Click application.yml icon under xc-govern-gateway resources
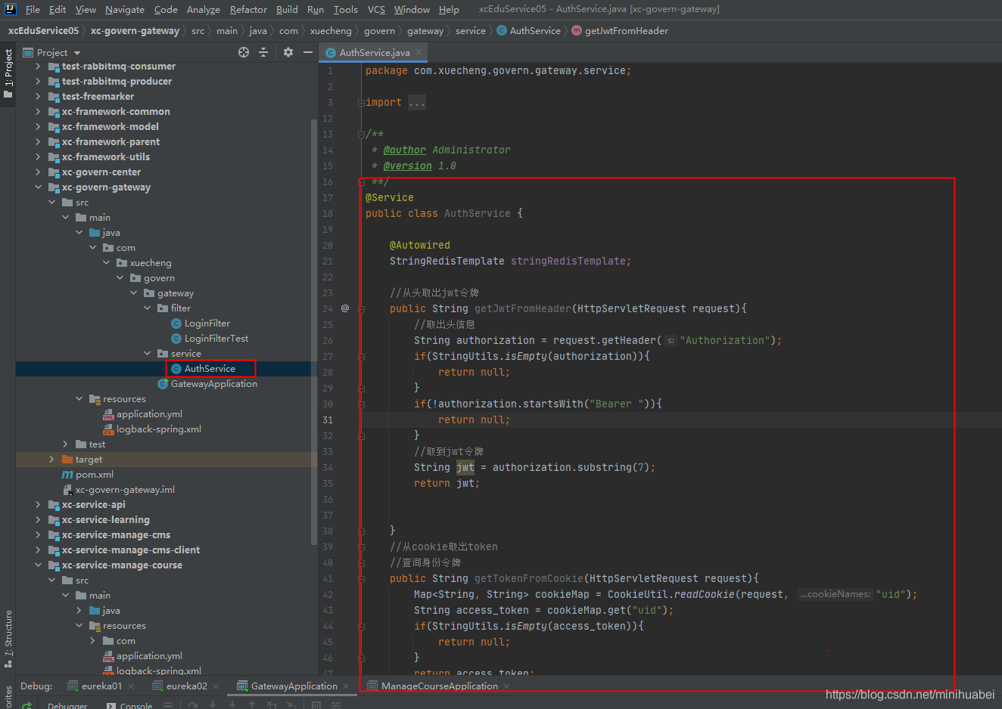Screen dimensions: 1002x709 pyautogui.click(x=108, y=414)
